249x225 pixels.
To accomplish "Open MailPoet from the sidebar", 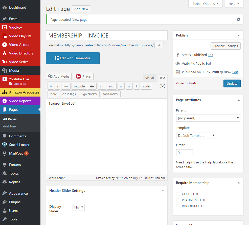I will tap(16, 153).
